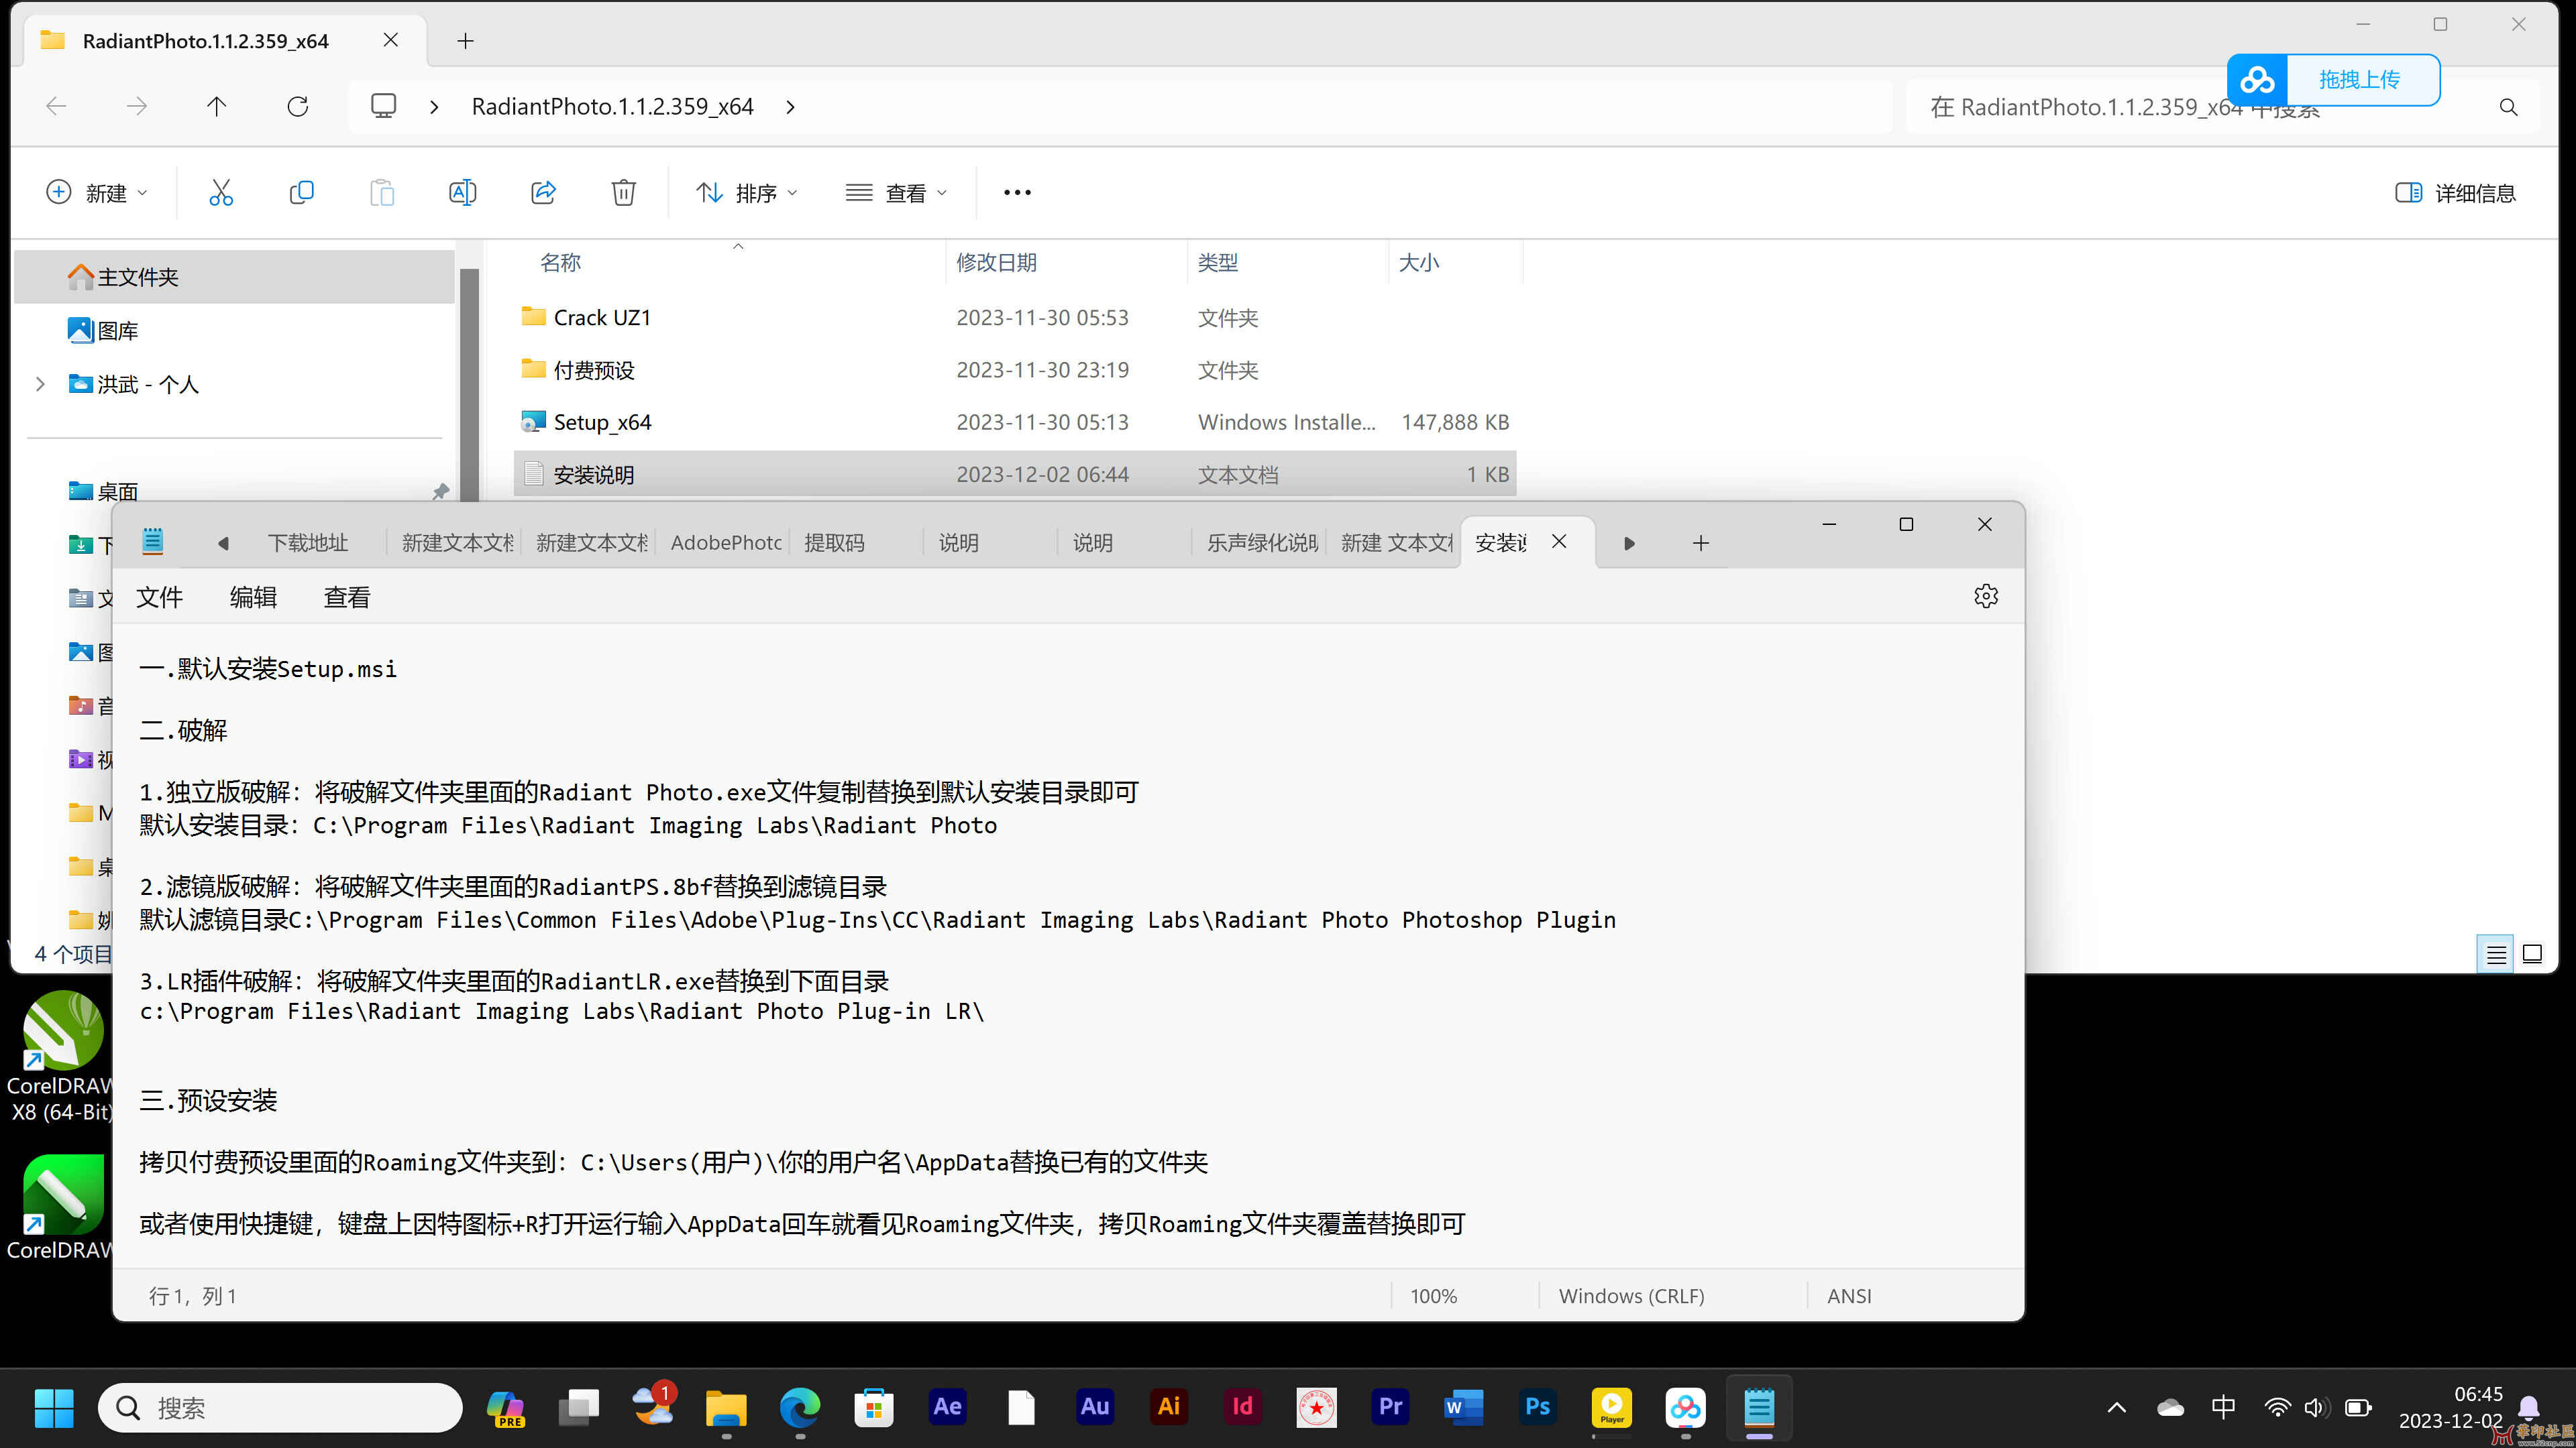The width and height of the screenshot is (2576, 1448).
Task: Open After Effects from the taskbar
Action: point(947,1407)
